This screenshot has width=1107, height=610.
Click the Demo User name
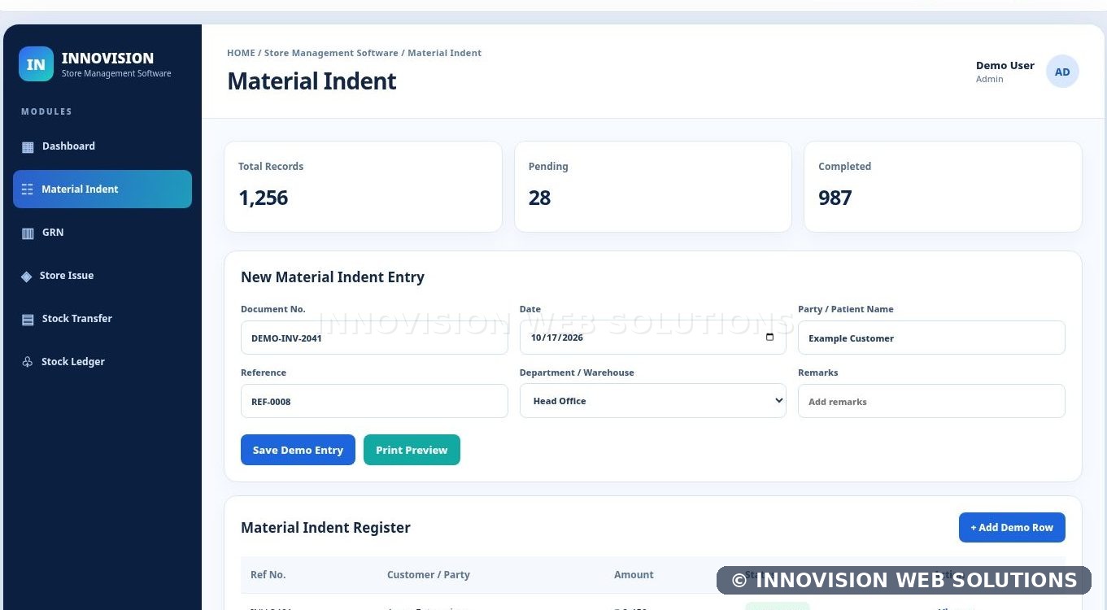pos(1005,66)
